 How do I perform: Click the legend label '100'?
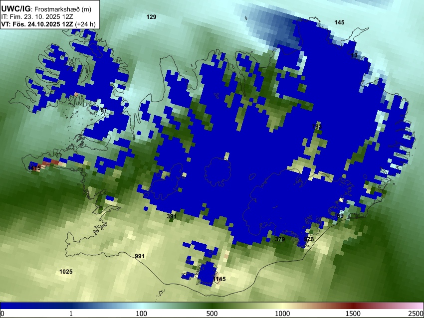142,314
